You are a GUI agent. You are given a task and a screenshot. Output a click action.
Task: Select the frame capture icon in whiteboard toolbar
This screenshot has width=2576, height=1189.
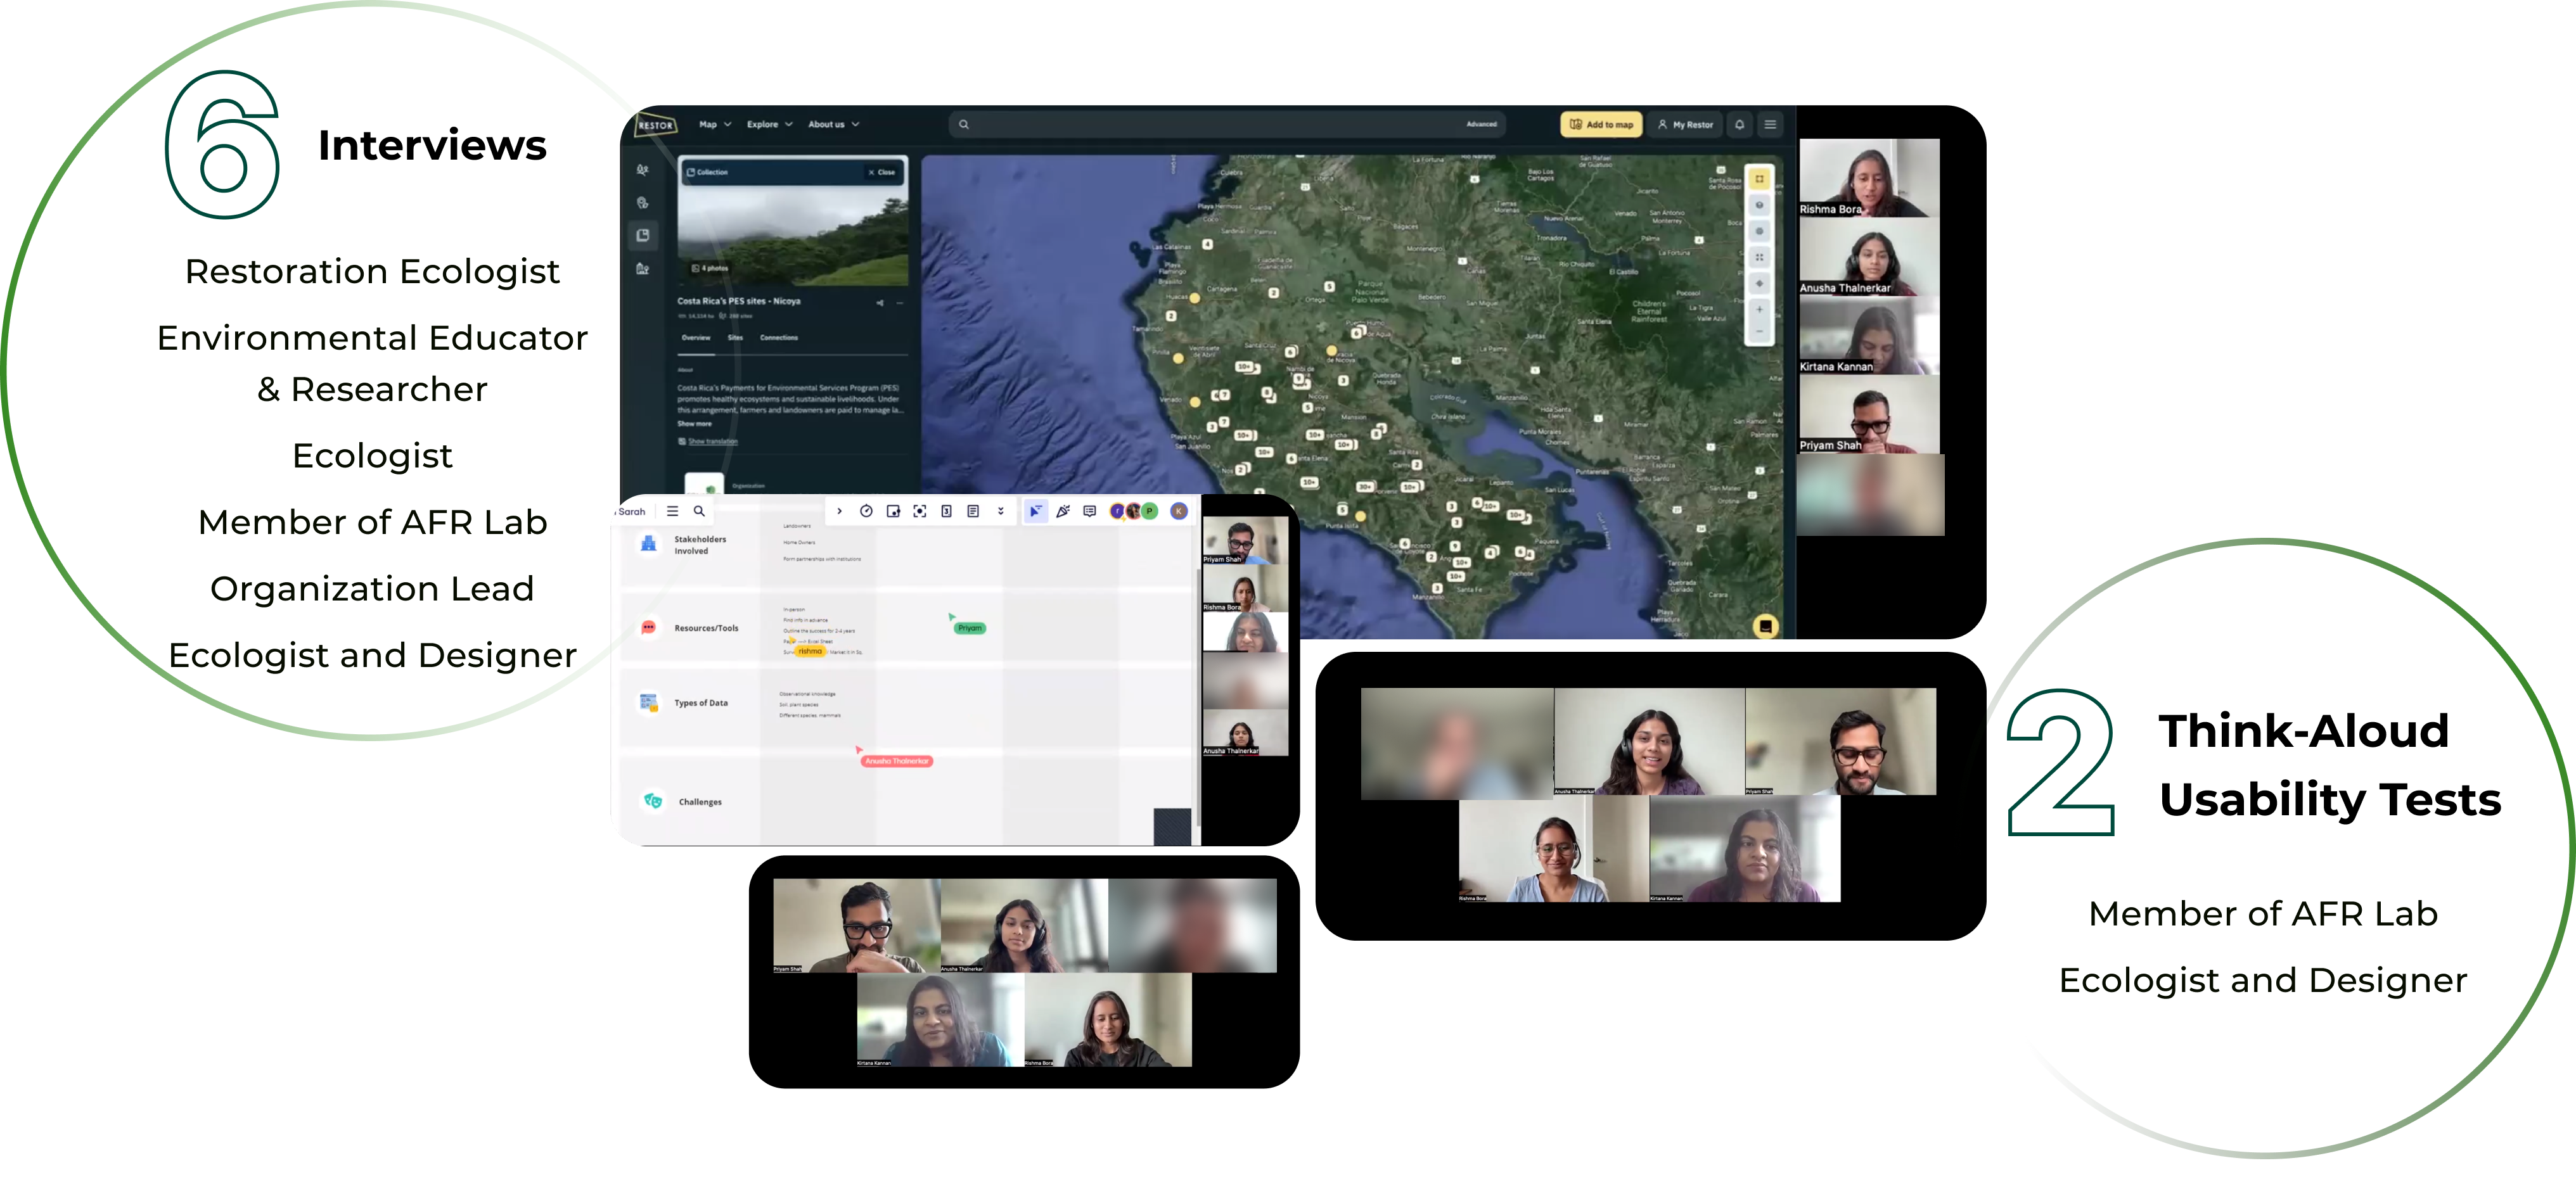pyautogui.click(x=919, y=511)
